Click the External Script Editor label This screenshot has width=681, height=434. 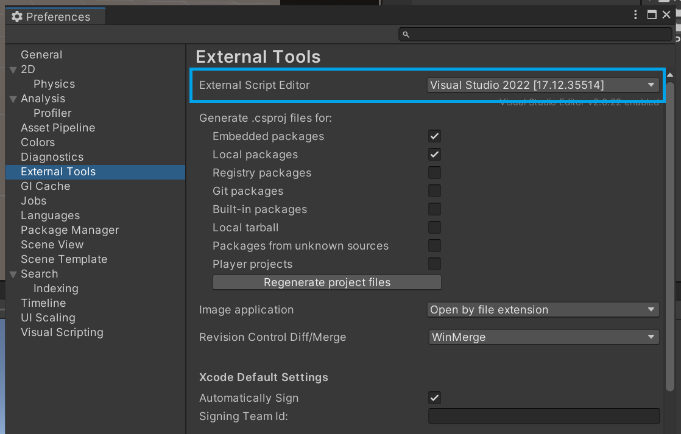[x=254, y=85]
